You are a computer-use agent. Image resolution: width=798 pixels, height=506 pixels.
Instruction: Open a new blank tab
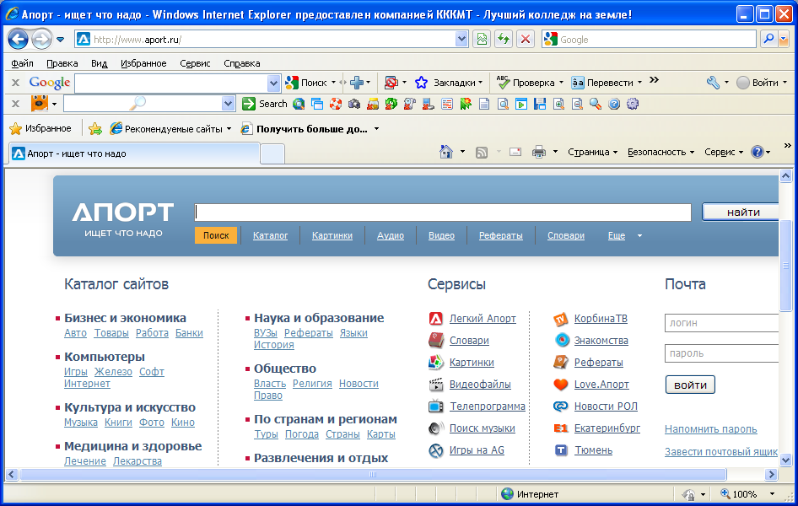(272, 154)
